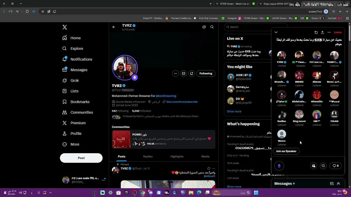Open the profile more-options ellipsis button
The height and width of the screenshot is (197, 351).
(x=175, y=73)
